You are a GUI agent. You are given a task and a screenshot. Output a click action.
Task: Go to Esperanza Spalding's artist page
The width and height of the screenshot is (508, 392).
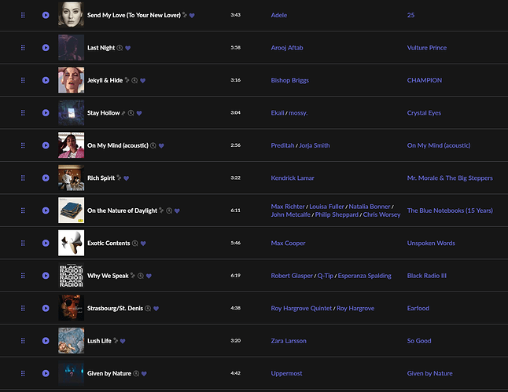click(363, 276)
